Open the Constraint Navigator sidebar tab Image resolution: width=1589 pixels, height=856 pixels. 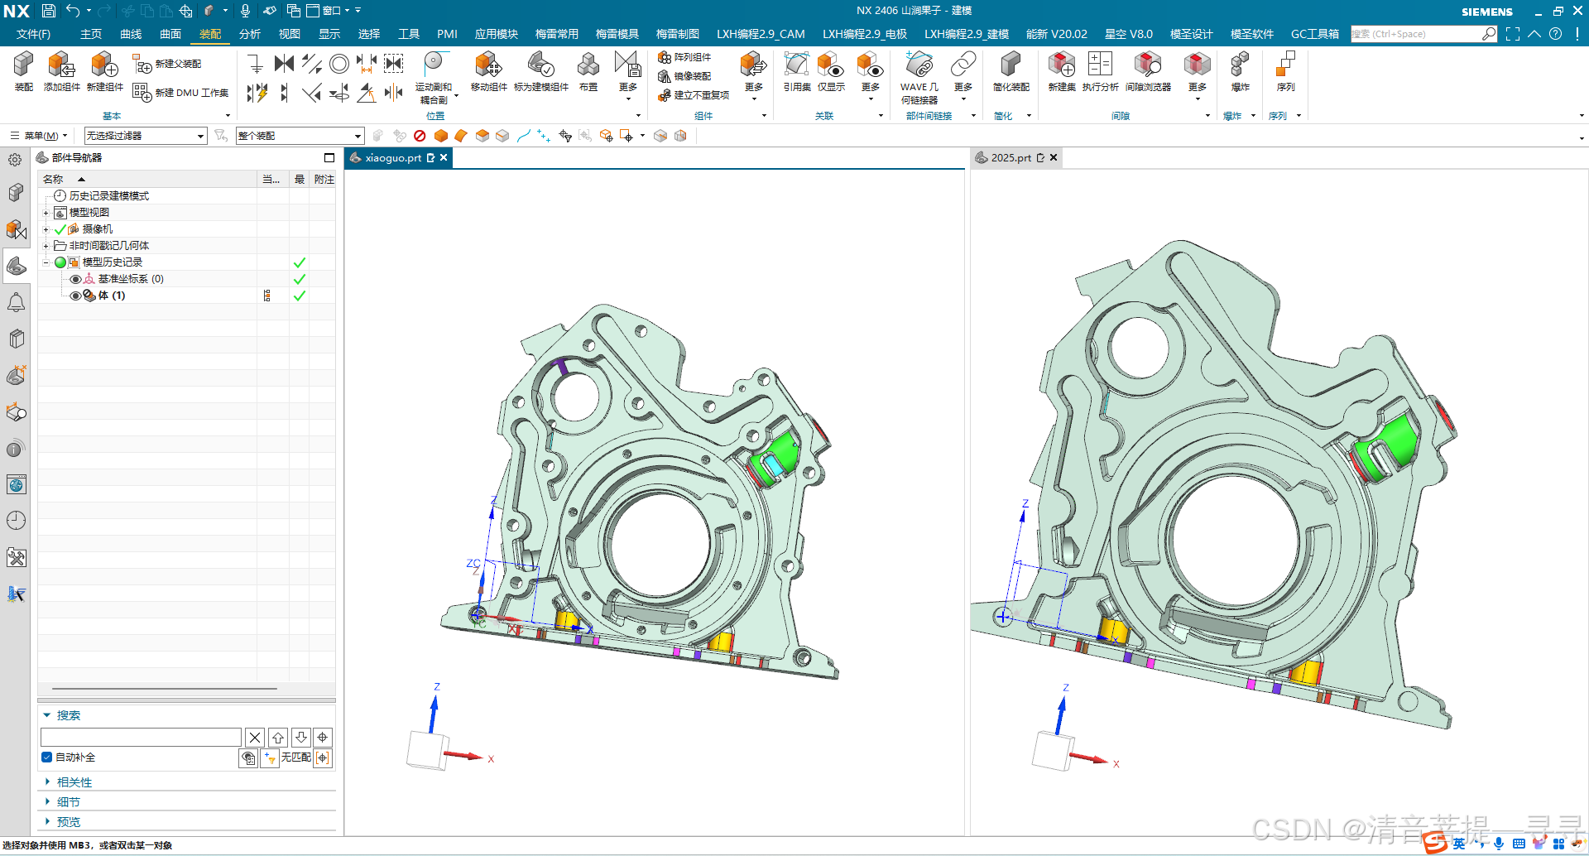16,229
